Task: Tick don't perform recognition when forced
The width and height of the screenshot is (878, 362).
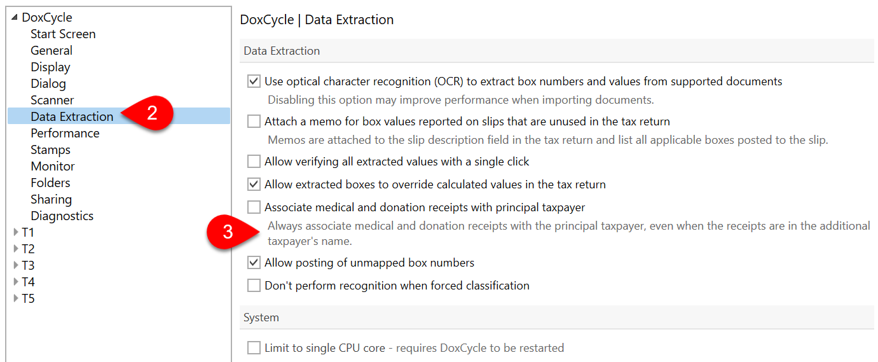Action: click(254, 286)
